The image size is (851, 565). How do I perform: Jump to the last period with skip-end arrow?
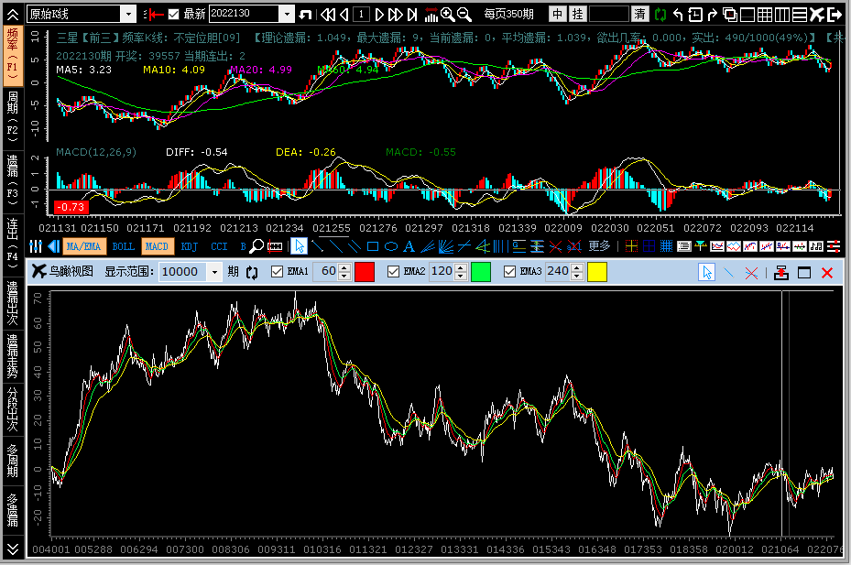click(411, 14)
